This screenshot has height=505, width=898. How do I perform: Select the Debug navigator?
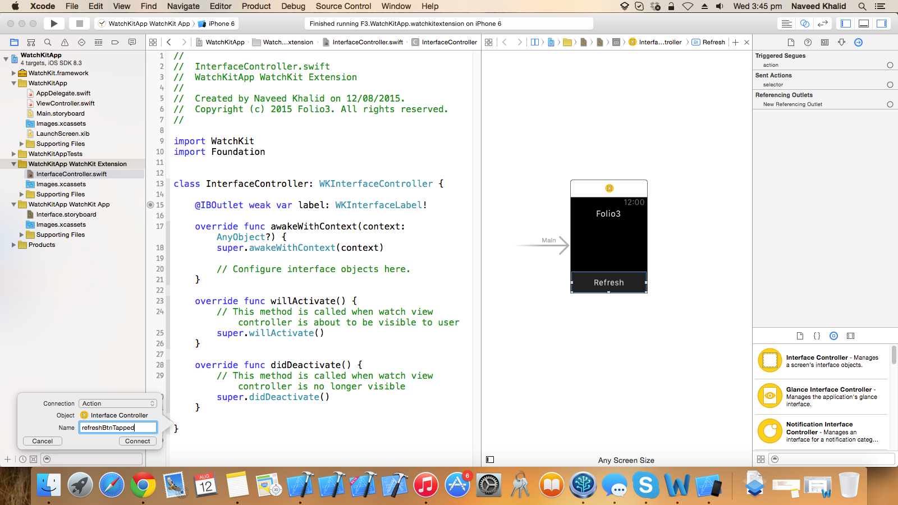point(98,42)
